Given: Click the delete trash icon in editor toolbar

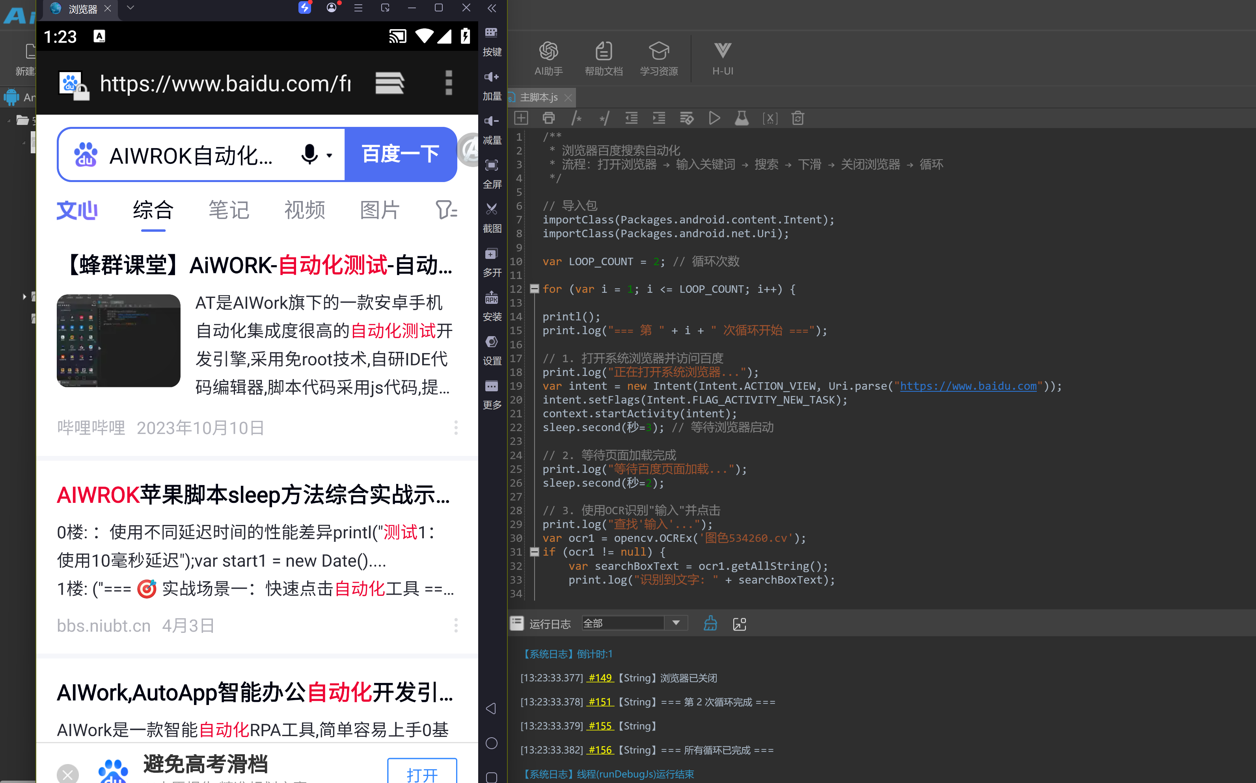Looking at the screenshot, I should coord(798,118).
